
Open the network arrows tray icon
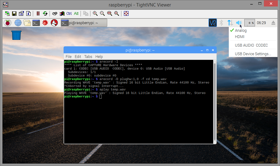230,23
